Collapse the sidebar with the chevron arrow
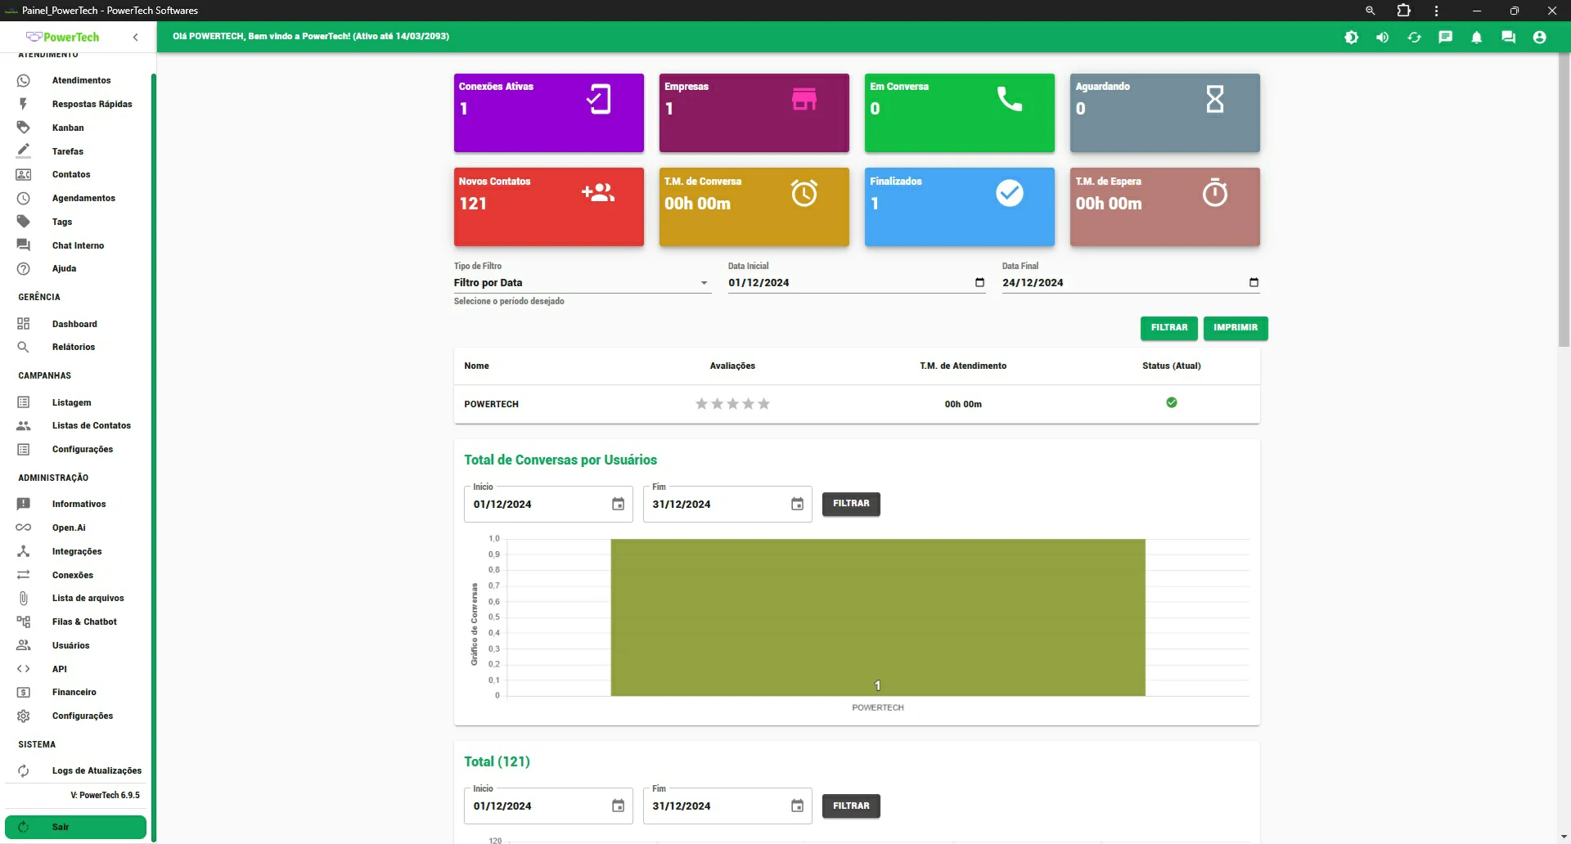Screen dimensions: 1571x844 (x=136, y=38)
